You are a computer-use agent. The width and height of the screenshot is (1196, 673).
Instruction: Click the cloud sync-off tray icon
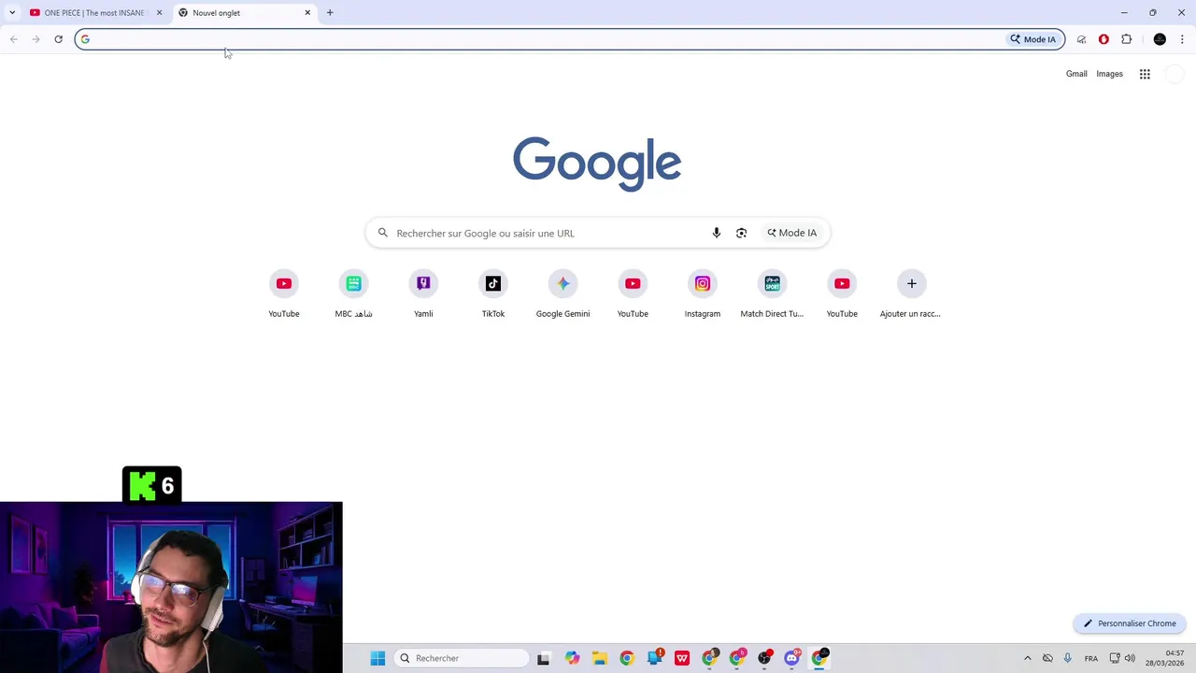[1047, 658]
